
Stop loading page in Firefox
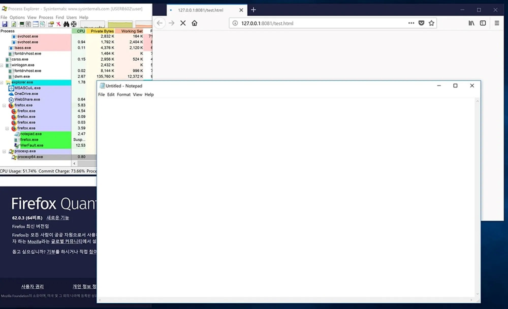(183, 23)
